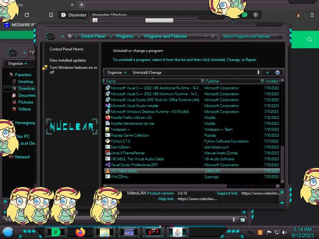Click the Visual Studio Professional 2017 icon
This screenshot has height=239, width=319.
click(107, 165)
